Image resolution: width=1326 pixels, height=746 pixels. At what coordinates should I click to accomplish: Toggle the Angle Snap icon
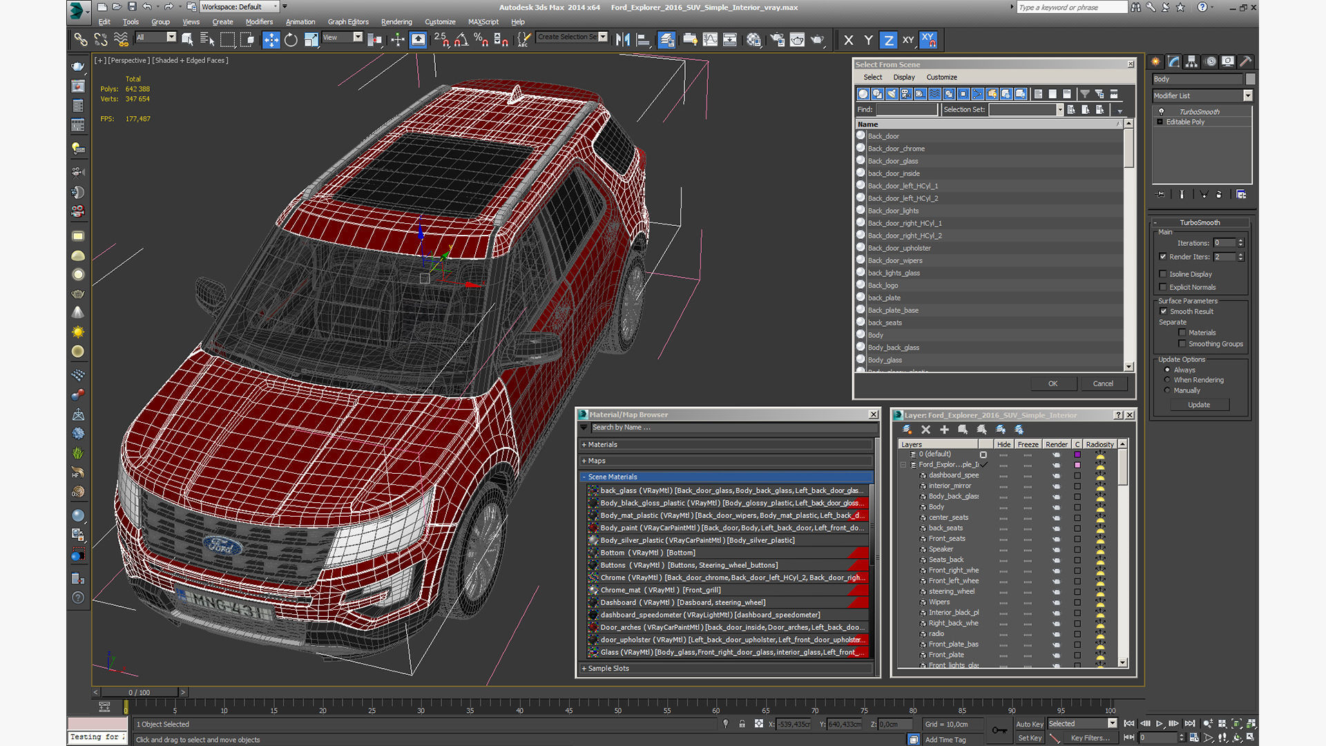[461, 39]
